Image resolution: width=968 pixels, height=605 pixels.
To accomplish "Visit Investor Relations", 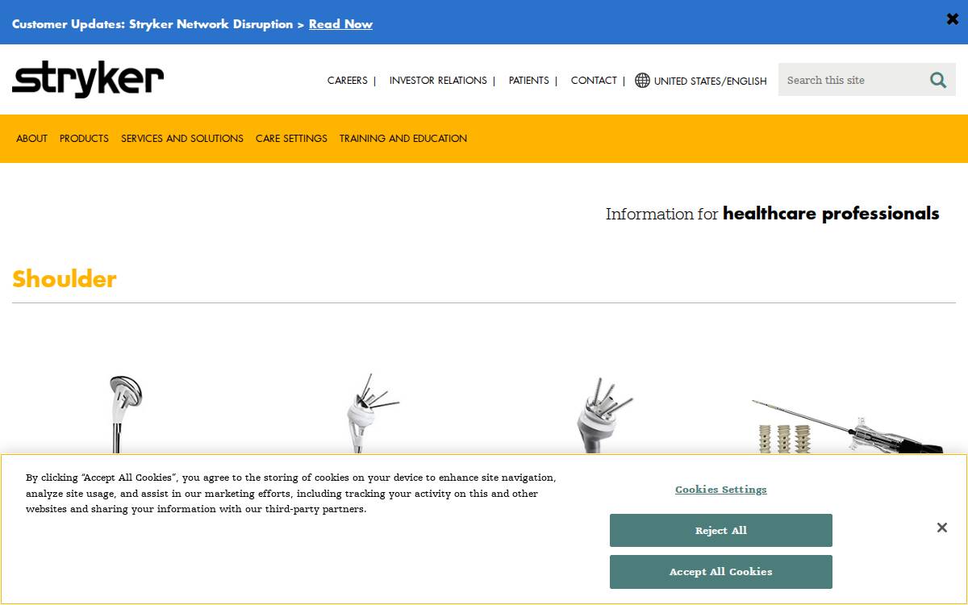I will pyautogui.click(x=438, y=81).
